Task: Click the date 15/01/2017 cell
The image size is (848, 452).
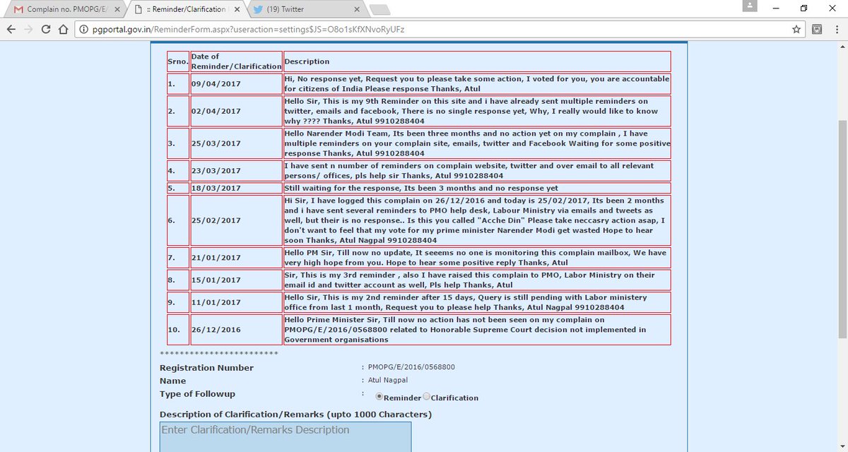Action: point(236,280)
